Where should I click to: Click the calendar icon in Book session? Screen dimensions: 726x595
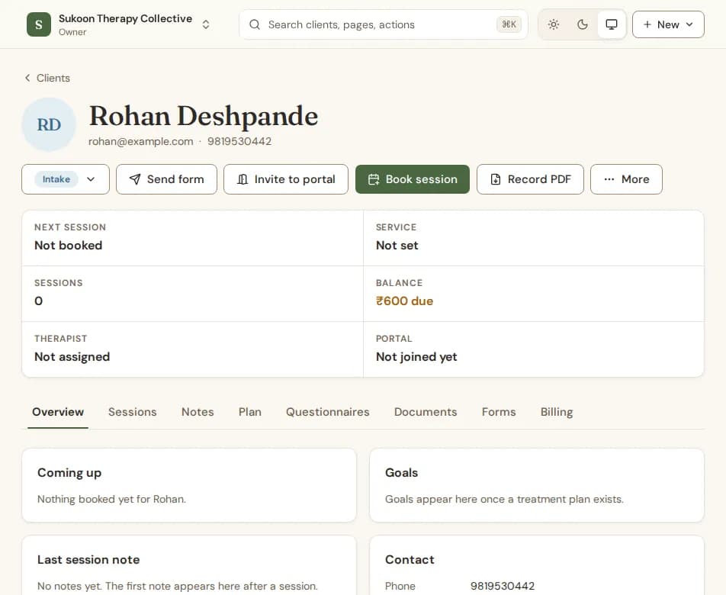point(374,179)
